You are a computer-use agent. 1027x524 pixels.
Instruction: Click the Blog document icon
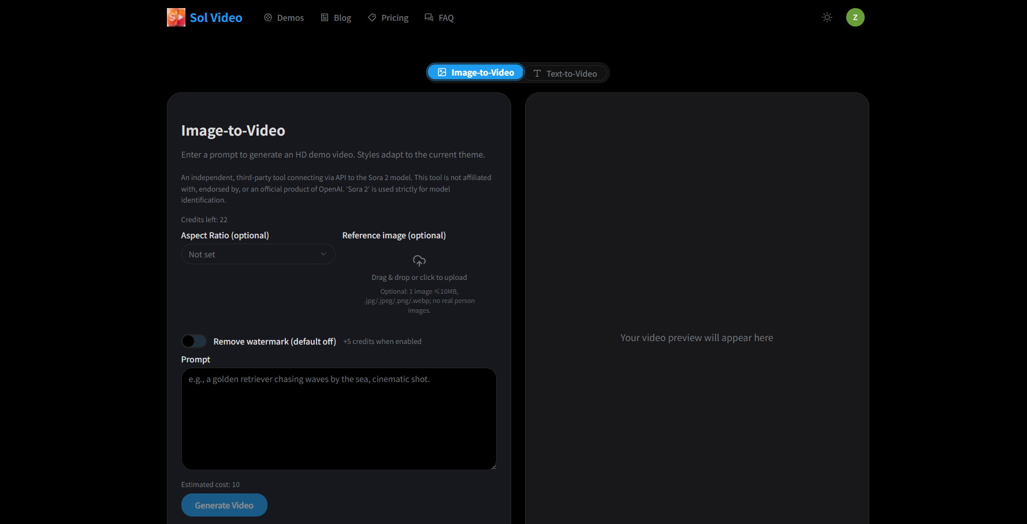325,18
